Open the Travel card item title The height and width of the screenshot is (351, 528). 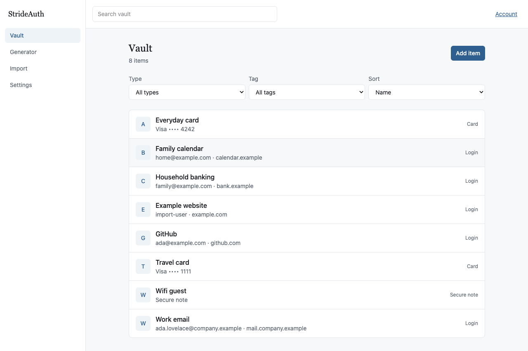pos(172,262)
